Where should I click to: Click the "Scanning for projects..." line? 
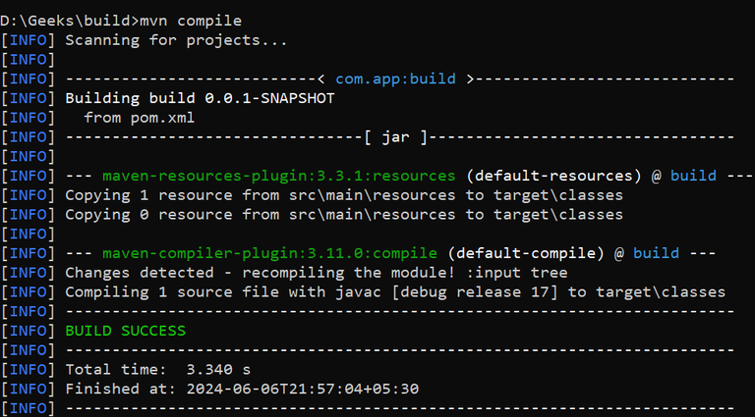pos(176,40)
